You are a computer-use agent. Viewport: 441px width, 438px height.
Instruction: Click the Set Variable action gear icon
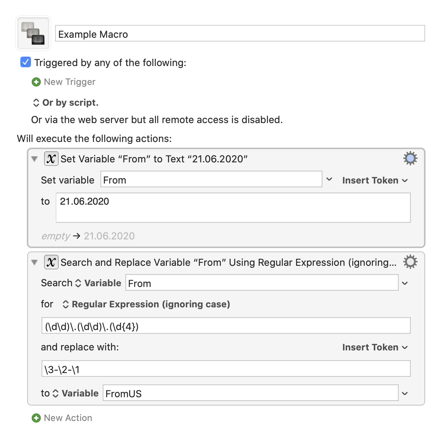tap(410, 159)
